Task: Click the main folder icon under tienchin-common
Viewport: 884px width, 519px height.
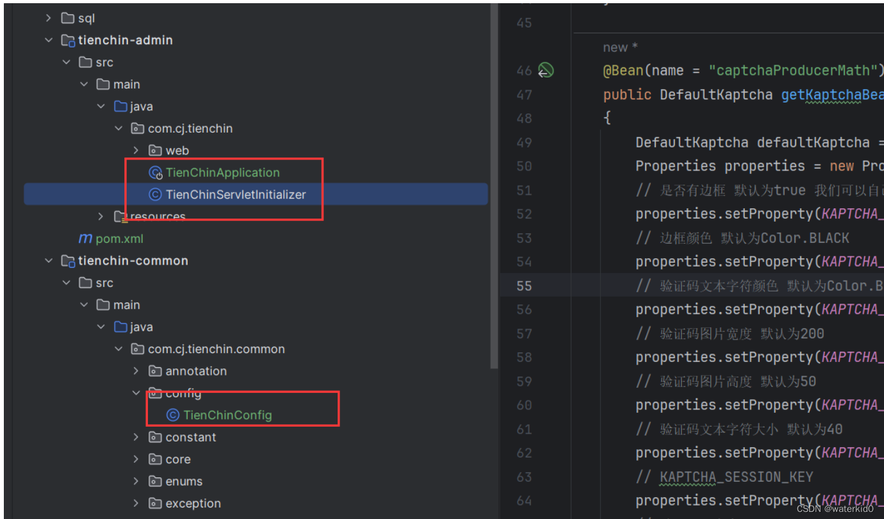Action: 103,305
